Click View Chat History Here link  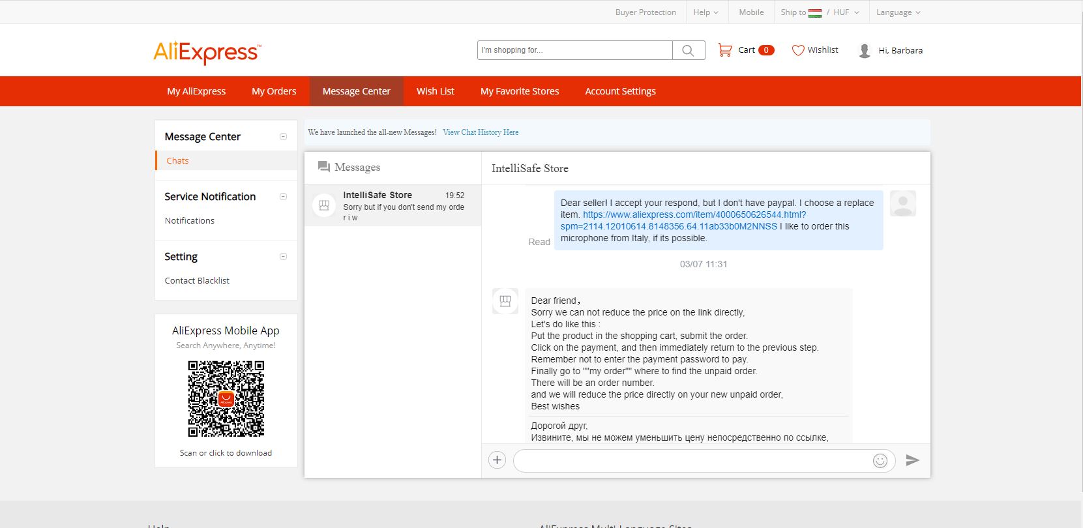click(x=481, y=132)
